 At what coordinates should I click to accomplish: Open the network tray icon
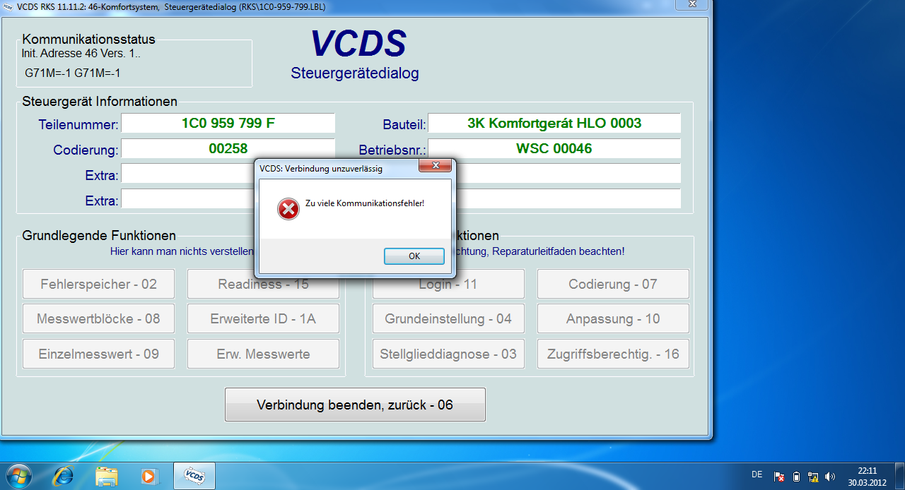(x=813, y=477)
